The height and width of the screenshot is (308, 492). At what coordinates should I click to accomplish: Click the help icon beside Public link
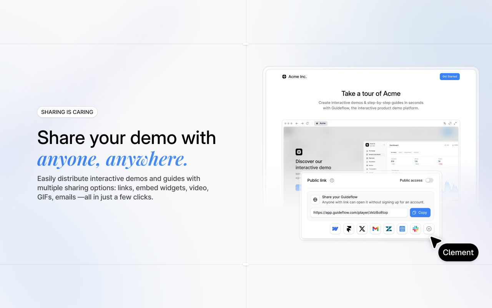point(332,181)
